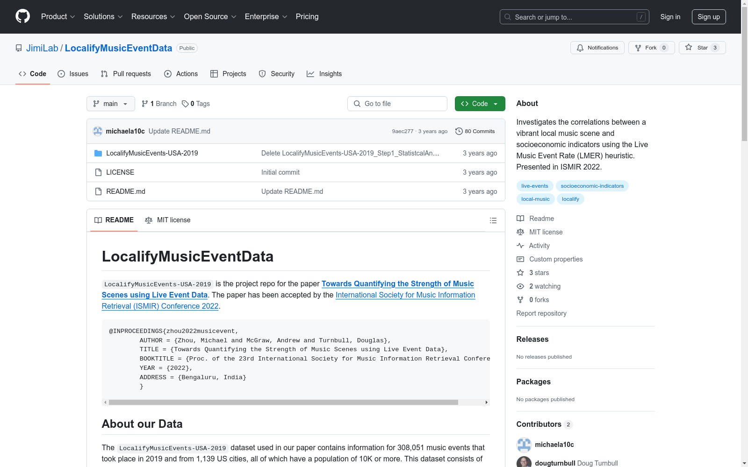Open the michaela10c commit author avatar
This screenshot has width=748, height=467.
tap(98, 131)
